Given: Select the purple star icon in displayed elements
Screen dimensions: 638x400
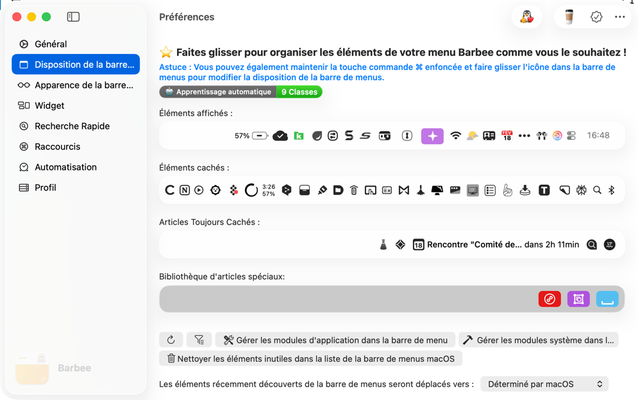Looking at the screenshot, I should (x=432, y=135).
